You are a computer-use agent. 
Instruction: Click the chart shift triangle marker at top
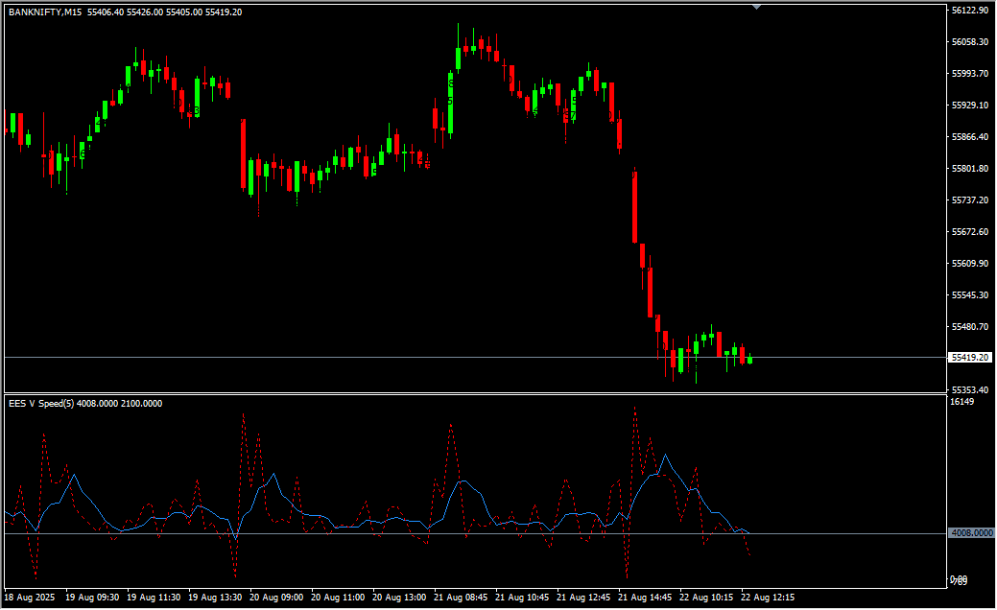(757, 7)
